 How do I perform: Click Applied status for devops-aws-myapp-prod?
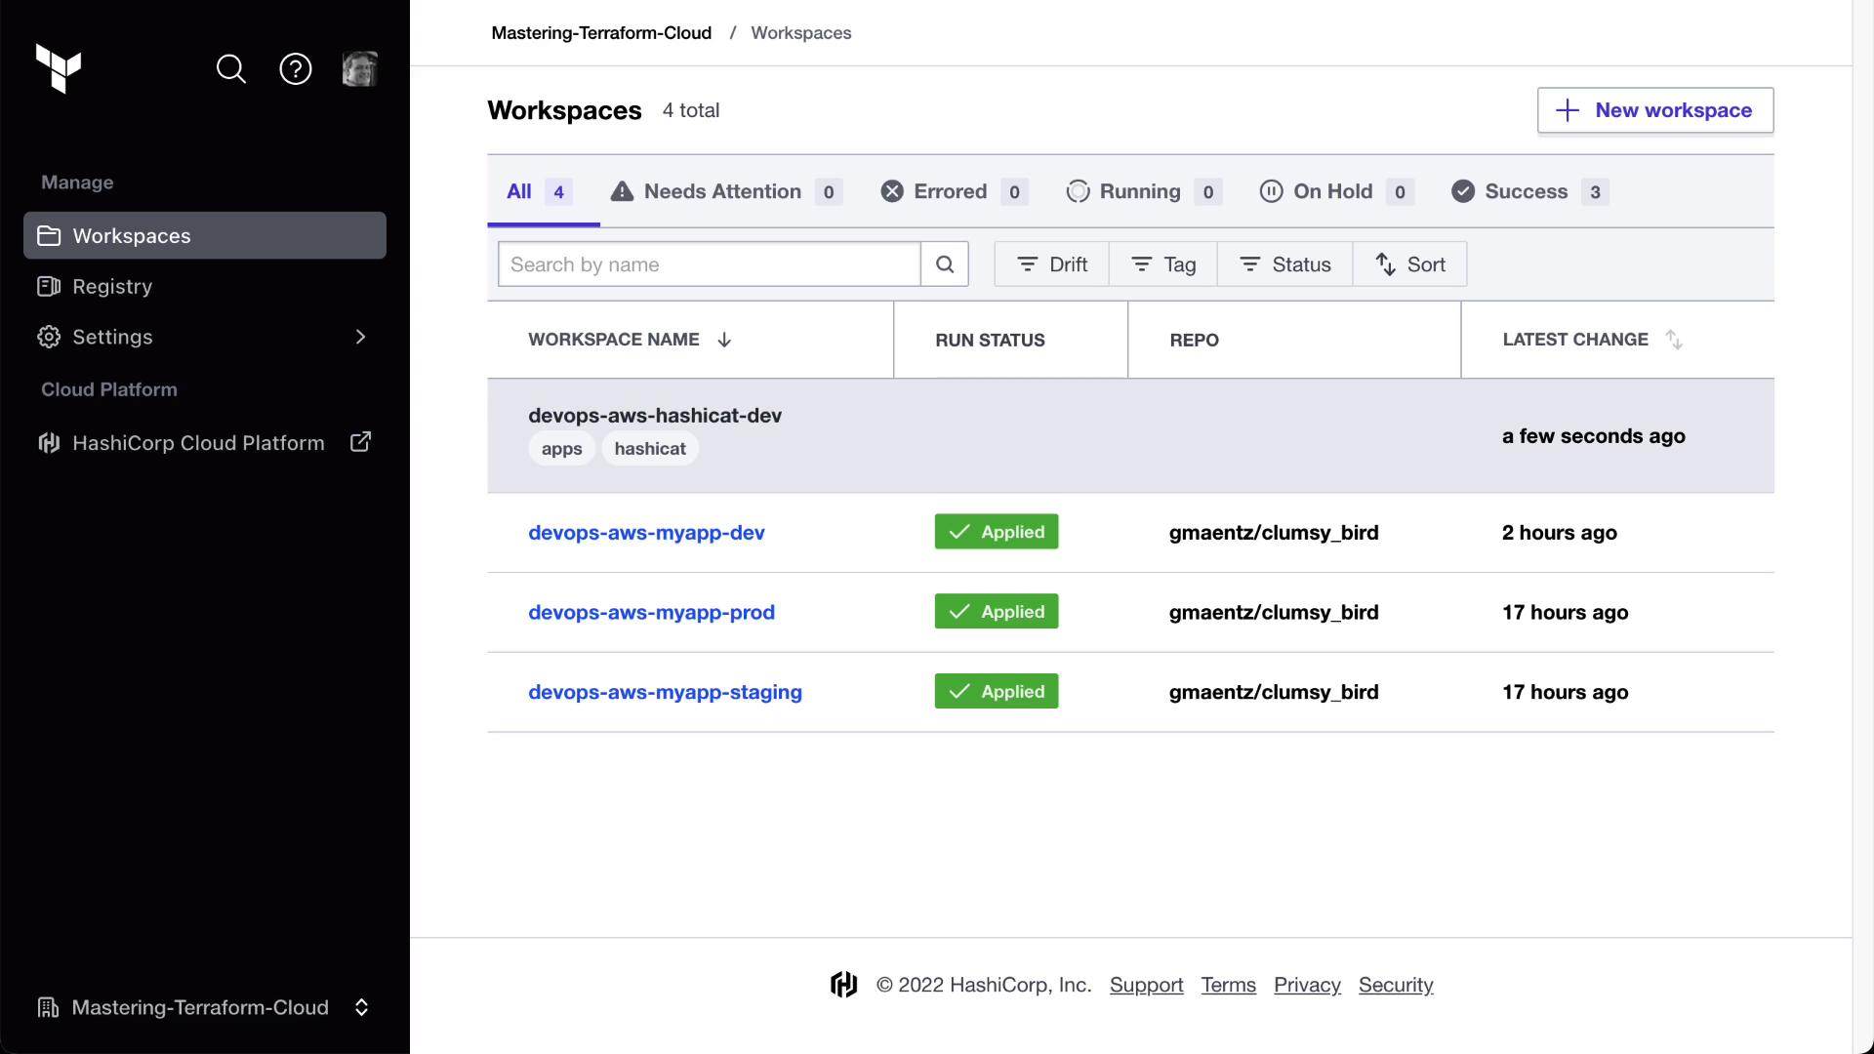(997, 612)
